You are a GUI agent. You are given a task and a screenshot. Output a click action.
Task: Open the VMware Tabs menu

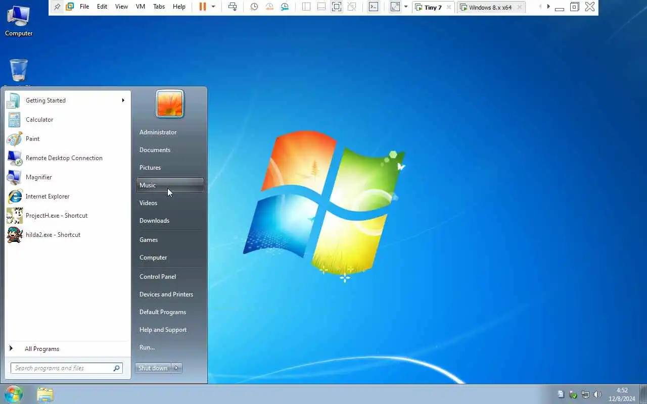tap(159, 7)
